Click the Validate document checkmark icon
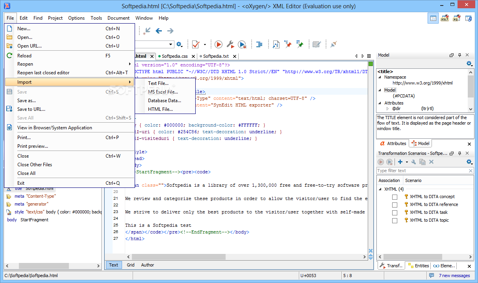Screen dimensions: 478x283 196,44
